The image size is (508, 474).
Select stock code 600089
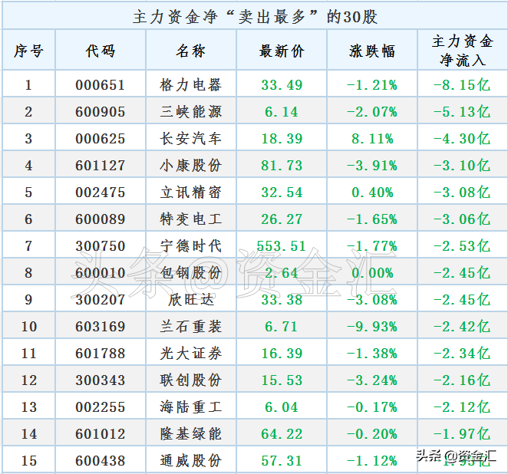point(101,219)
